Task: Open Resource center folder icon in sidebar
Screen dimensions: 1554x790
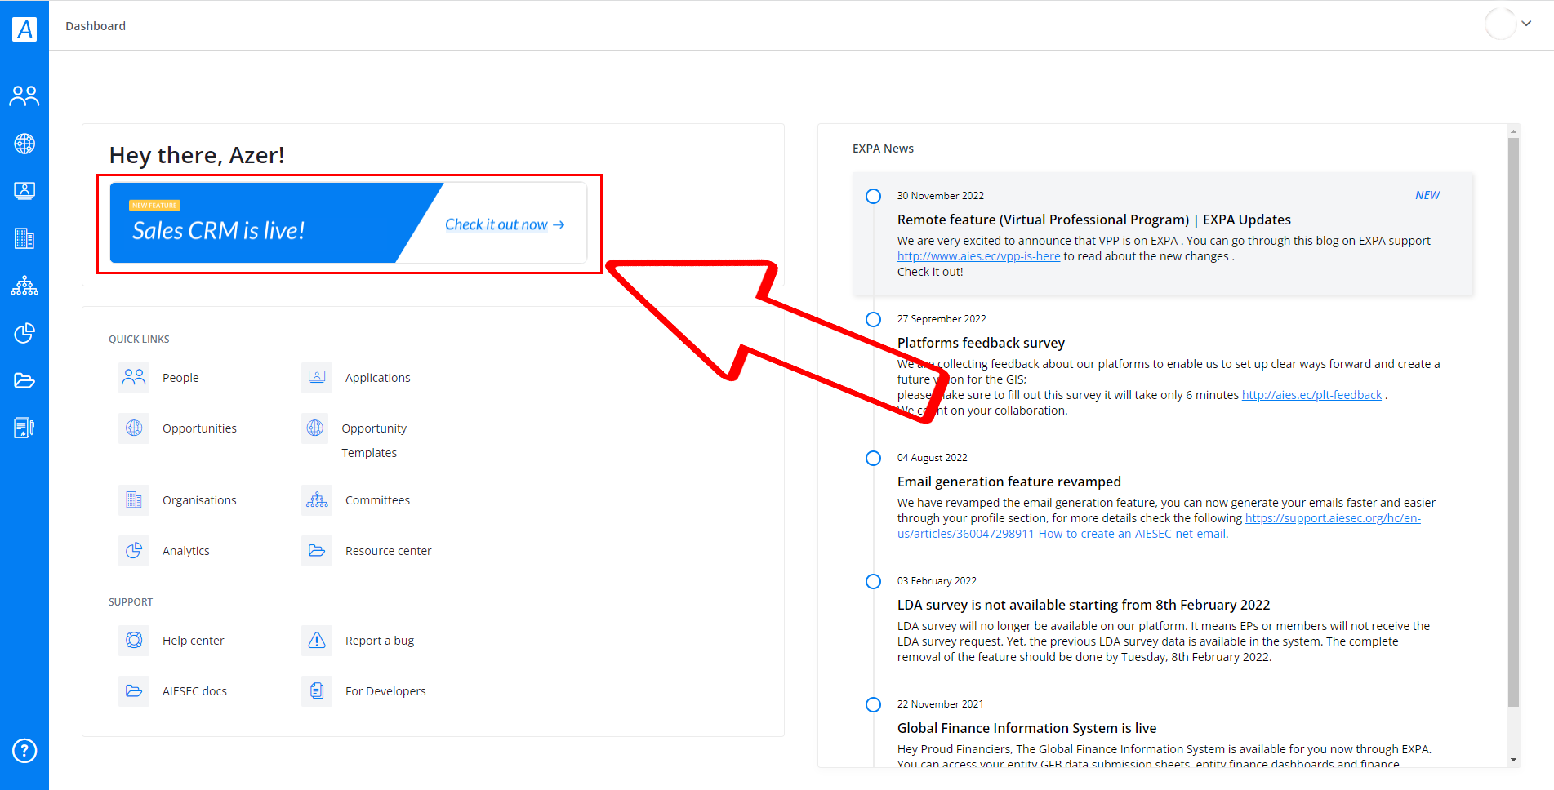Action: 24,380
